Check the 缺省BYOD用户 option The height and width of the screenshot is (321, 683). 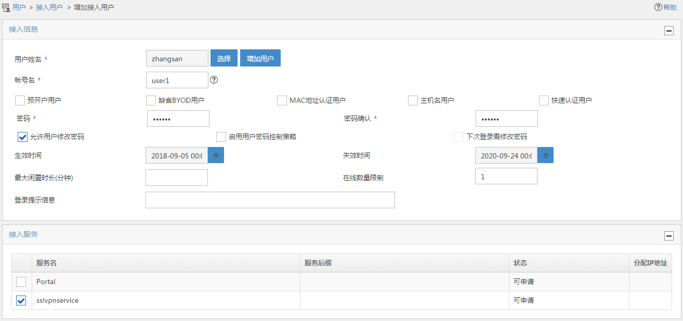[x=151, y=100]
